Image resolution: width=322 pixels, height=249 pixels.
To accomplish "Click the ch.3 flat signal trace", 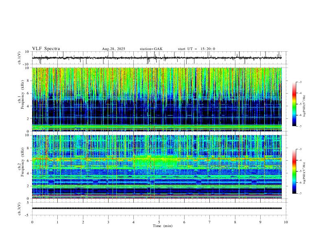I will [x=157, y=208].
